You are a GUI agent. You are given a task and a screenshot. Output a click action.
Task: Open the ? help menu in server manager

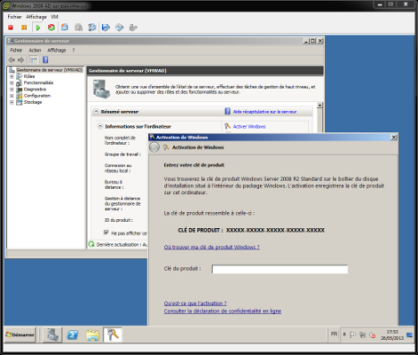click(74, 51)
